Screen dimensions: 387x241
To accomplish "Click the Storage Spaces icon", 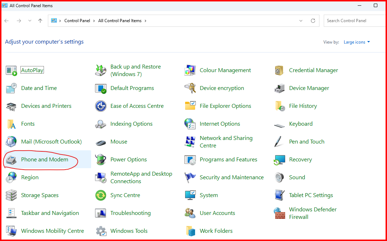I will [11, 195].
